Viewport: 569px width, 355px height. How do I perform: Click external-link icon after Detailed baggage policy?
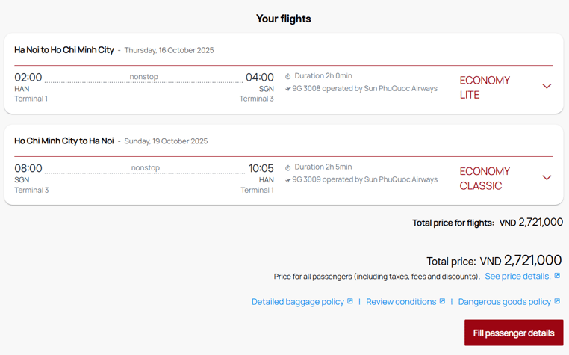tap(350, 301)
